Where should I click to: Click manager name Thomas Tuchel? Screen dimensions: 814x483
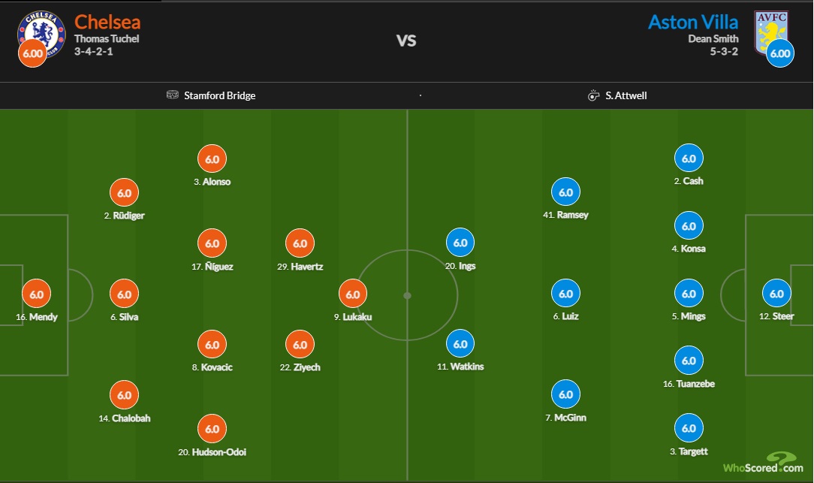(x=107, y=39)
